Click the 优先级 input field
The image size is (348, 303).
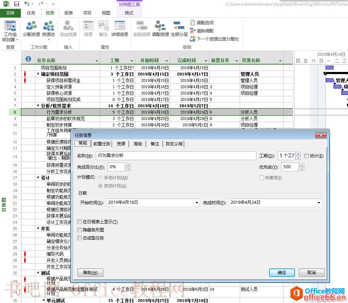(290, 167)
